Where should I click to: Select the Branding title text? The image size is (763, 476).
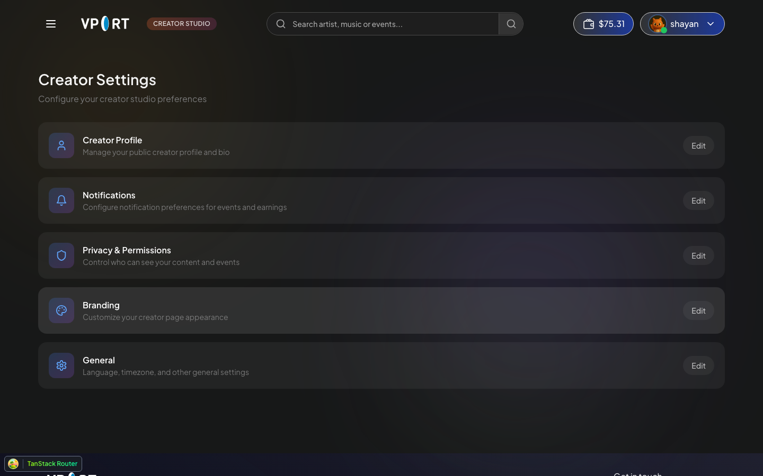[101, 305]
